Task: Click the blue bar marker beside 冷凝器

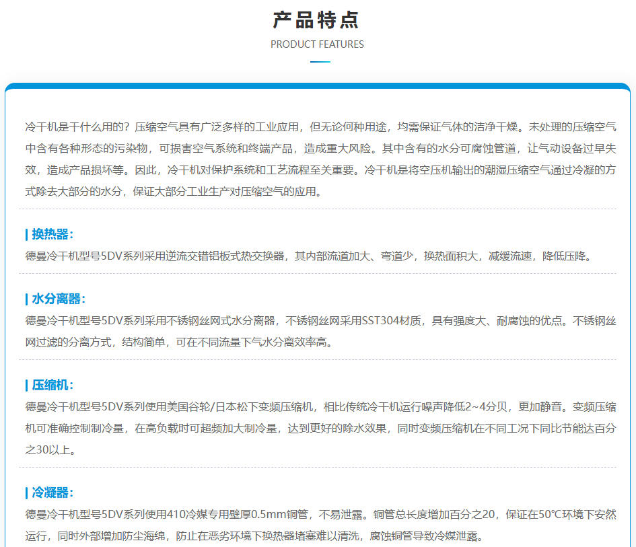Action: [x=26, y=493]
